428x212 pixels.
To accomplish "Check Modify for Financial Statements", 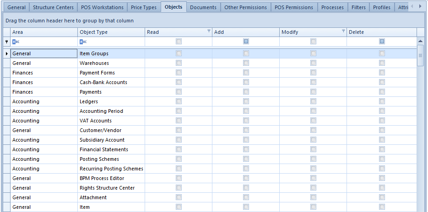I will tap(314, 149).
